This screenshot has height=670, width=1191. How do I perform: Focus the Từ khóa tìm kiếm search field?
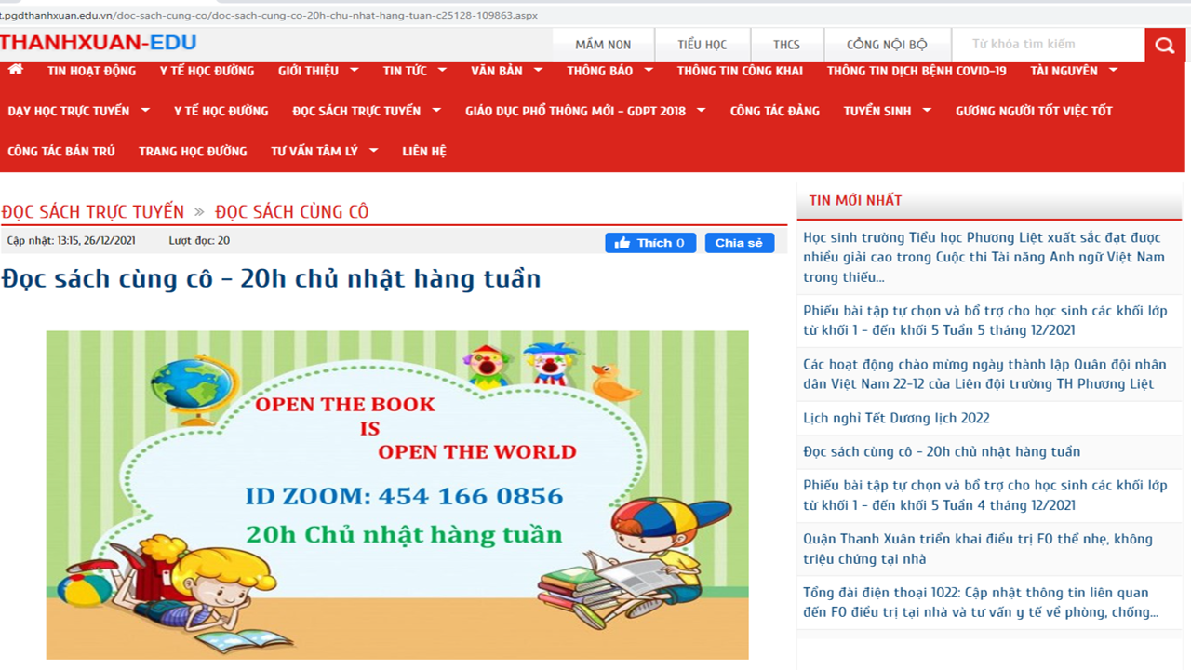click(1050, 45)
